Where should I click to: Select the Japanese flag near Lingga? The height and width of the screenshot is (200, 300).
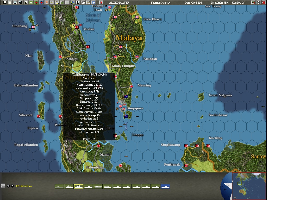tap(115, 136)
